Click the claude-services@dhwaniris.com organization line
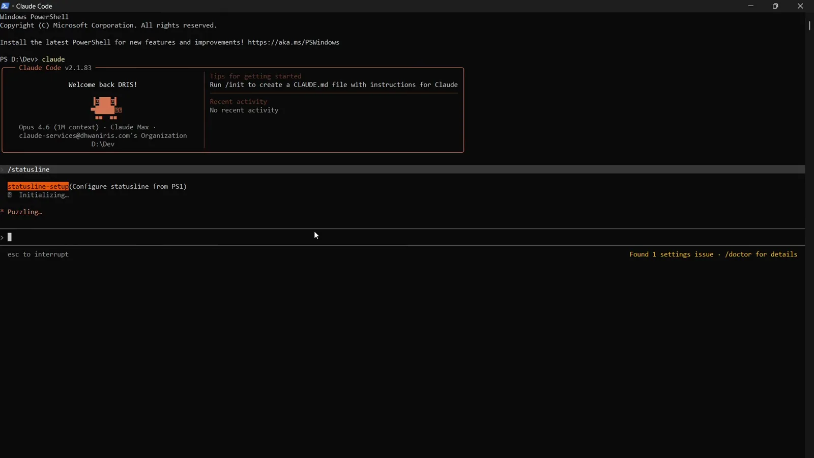This screenshot has height=458, width=814. click(x=103, y=136)
